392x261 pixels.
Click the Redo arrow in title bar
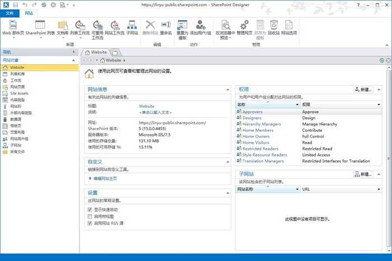tap(34, 4)
